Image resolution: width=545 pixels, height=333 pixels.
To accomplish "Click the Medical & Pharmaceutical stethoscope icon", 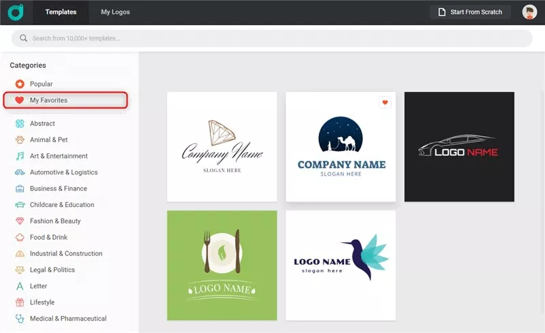I will pyautogui.click(x=20, y=319).
